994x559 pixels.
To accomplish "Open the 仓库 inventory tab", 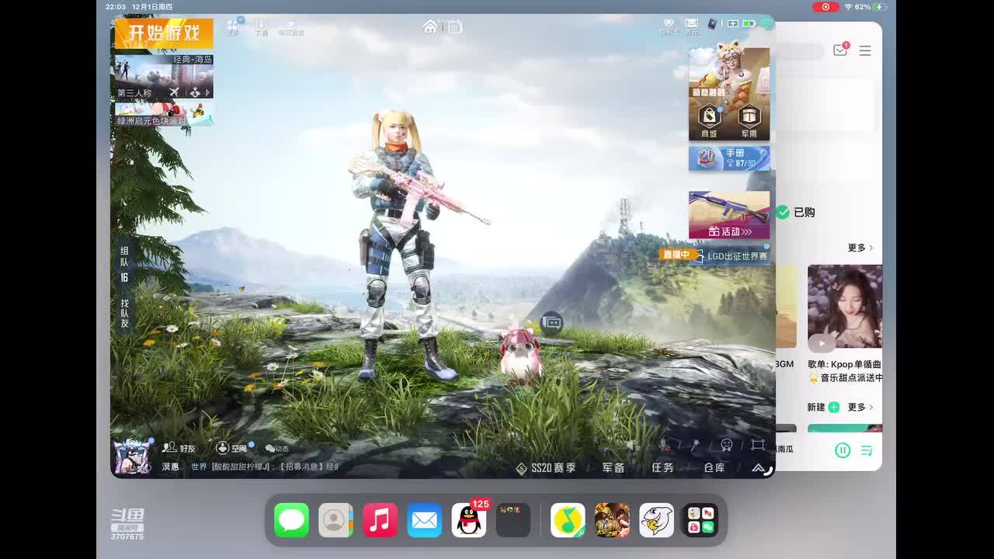I will [714, 468].
